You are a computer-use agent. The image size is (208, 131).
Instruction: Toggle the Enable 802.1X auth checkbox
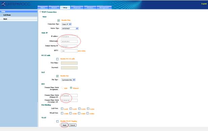pos(58,59)
